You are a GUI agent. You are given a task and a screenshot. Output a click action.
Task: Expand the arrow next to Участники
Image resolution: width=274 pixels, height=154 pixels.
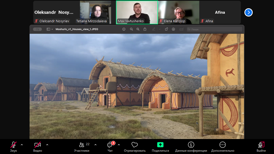95,145
